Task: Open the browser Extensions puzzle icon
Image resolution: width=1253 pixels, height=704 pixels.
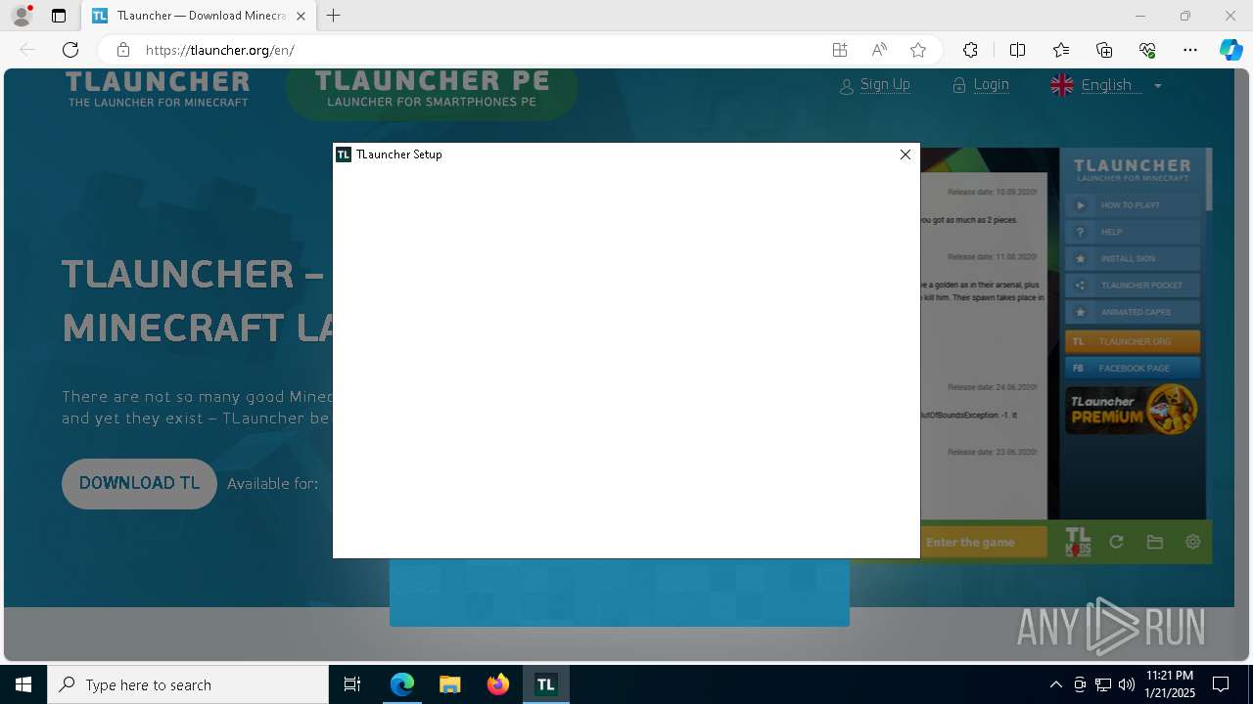Action: (x=970, y=50)
